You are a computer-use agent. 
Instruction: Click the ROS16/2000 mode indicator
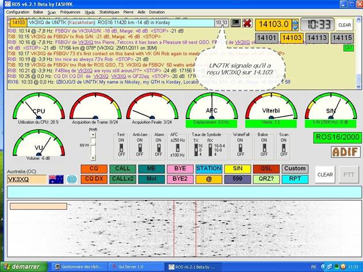click(337, 137)
